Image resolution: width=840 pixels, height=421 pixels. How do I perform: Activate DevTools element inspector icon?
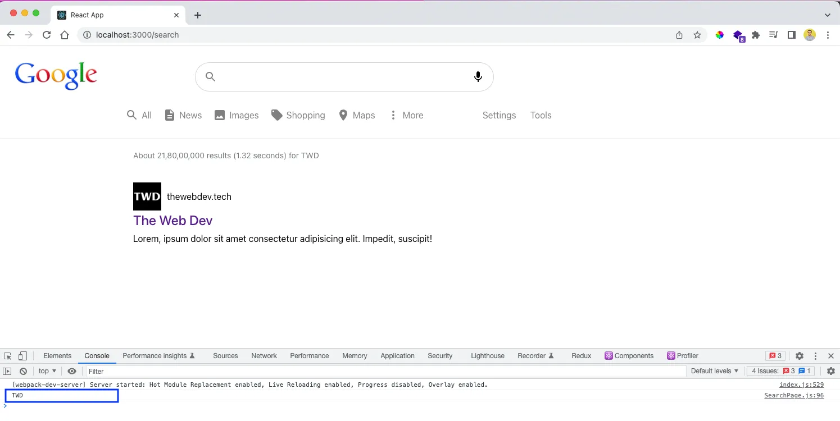[7, 356]
